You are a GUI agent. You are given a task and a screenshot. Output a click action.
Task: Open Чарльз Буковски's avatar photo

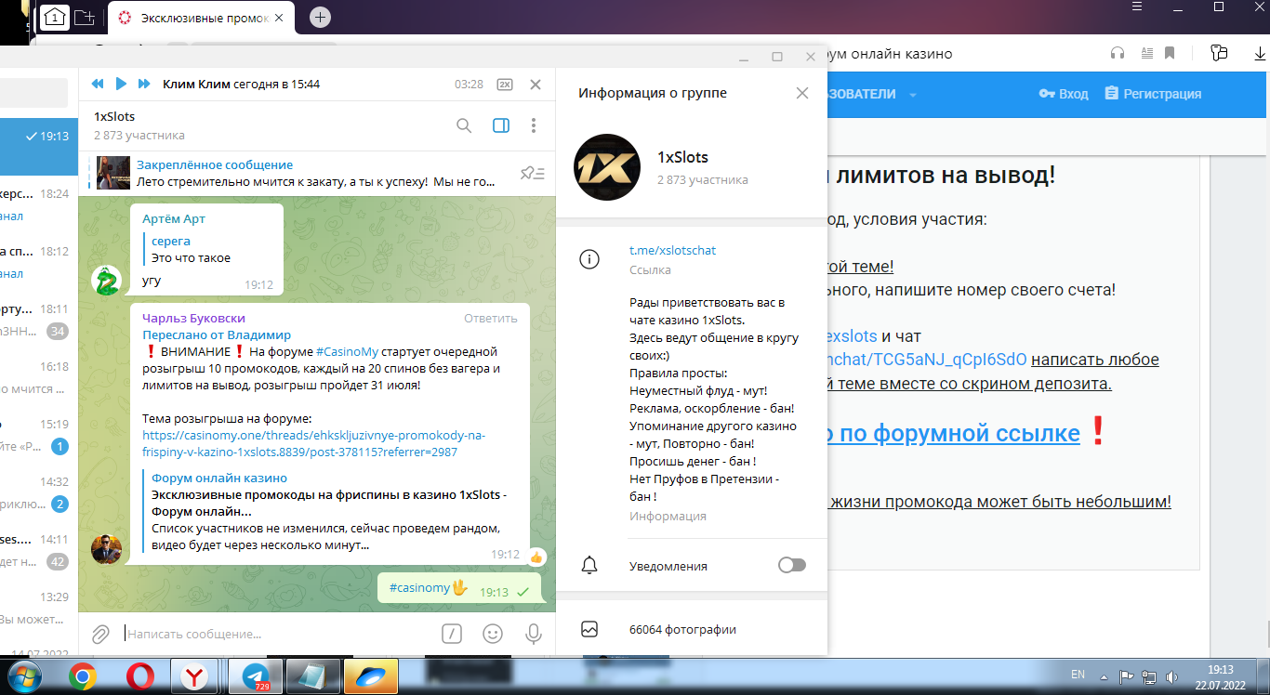pos(106,549)
